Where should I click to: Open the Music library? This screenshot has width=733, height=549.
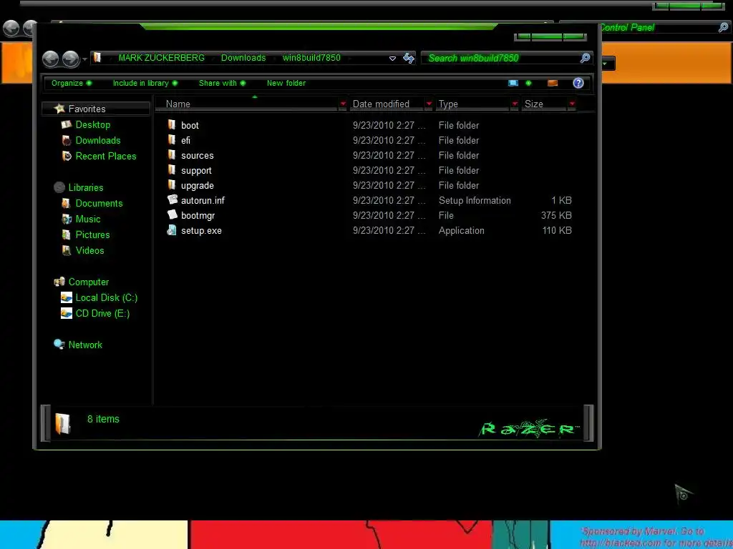point(88,219)
